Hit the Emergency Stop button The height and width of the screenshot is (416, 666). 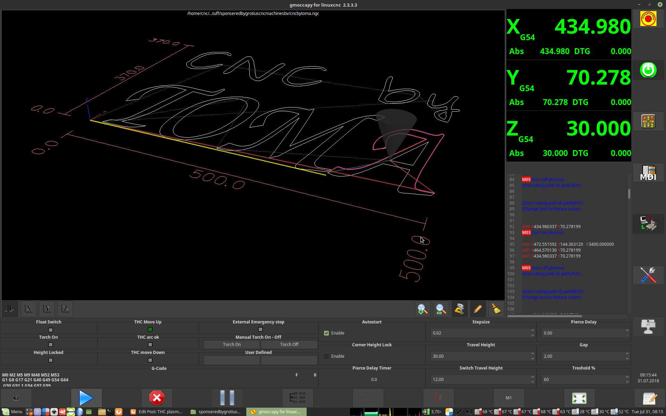pyautogui.click(x=648, y=19)
